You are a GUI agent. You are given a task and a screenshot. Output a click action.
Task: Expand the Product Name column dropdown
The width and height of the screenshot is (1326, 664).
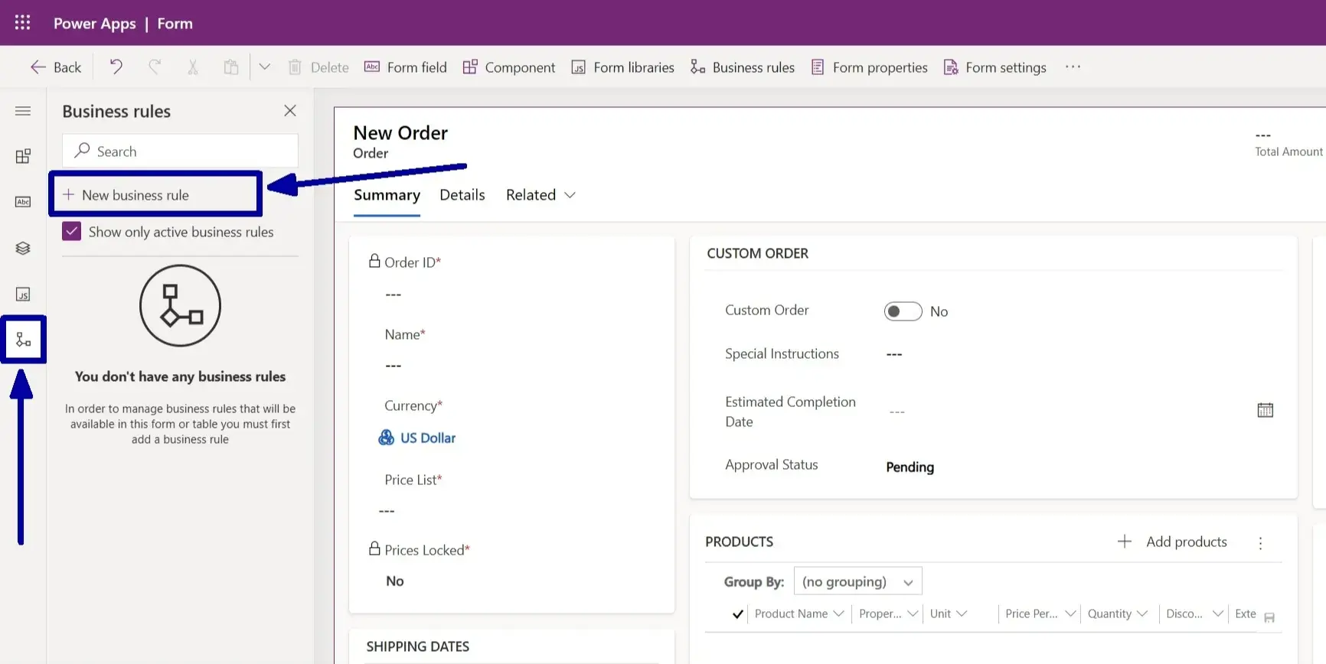click(839, 614)
